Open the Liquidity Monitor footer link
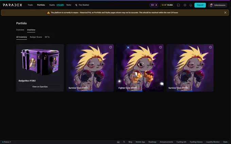Viewport: 231px width, 144px height. [213, 142]
